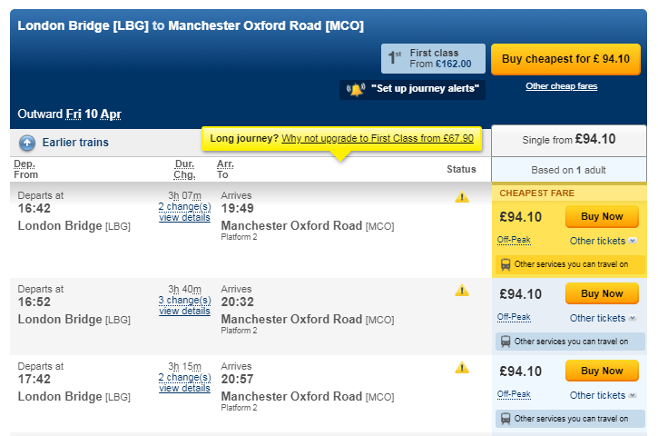Image resolution: width=658 pixels, height=436 pixels.
Task: View details of 16:42 train changes
Action: pos(184,218)
